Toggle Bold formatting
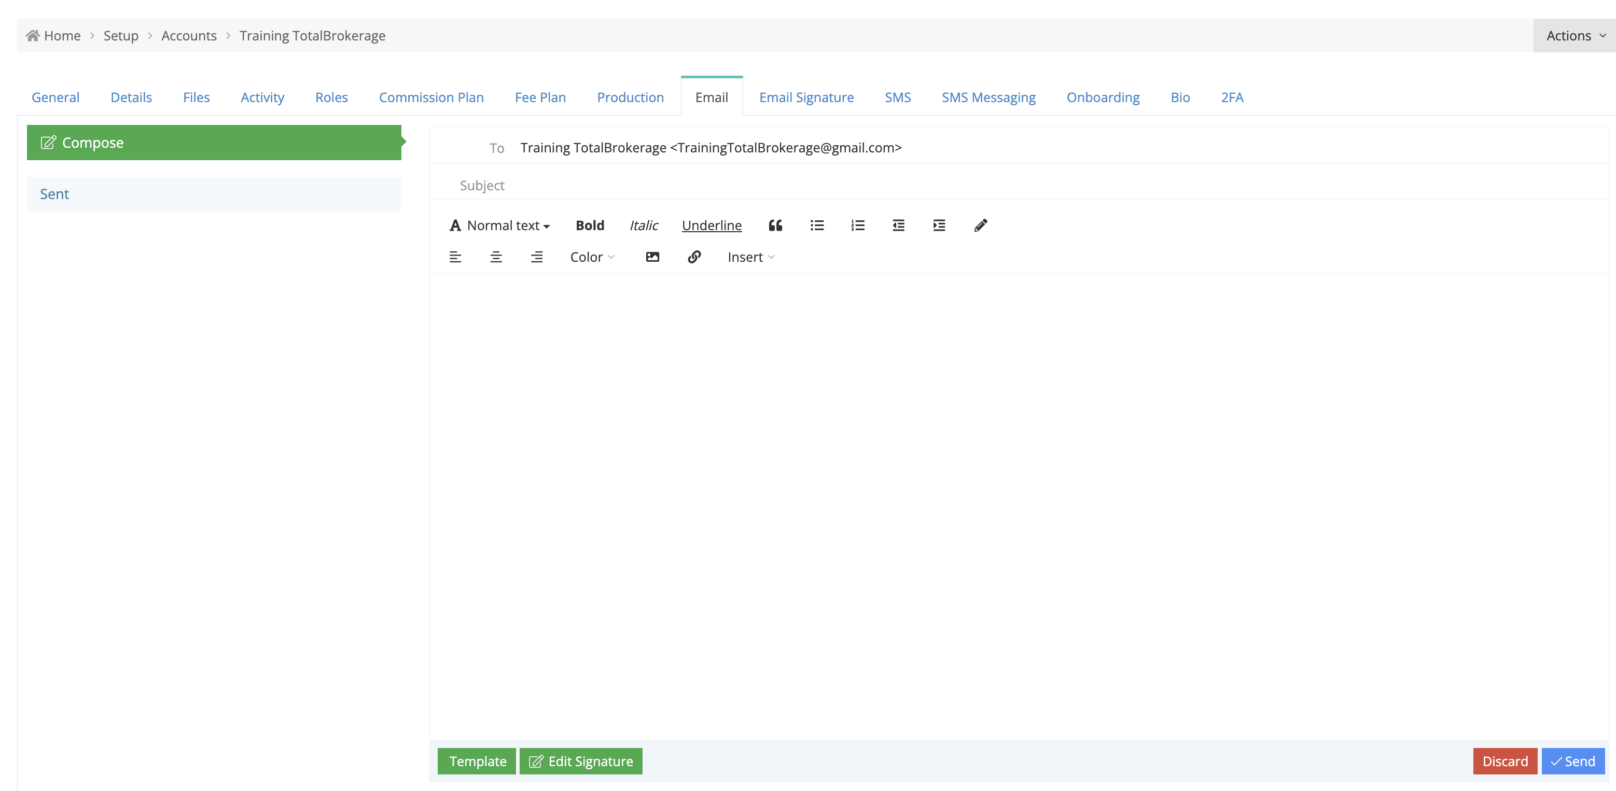Screen dimensions: 1616x791 [590, 225]
